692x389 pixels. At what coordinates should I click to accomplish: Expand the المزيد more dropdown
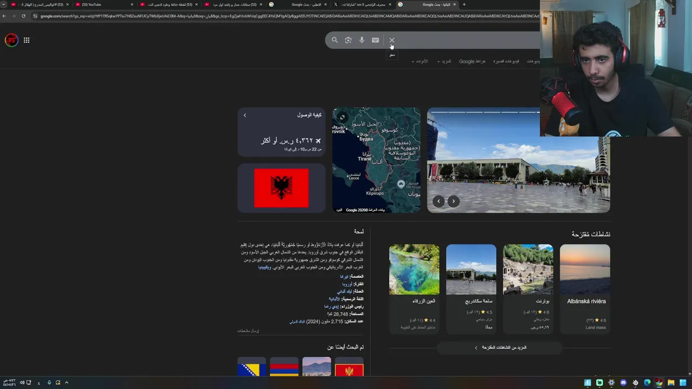tap(444, 61)
